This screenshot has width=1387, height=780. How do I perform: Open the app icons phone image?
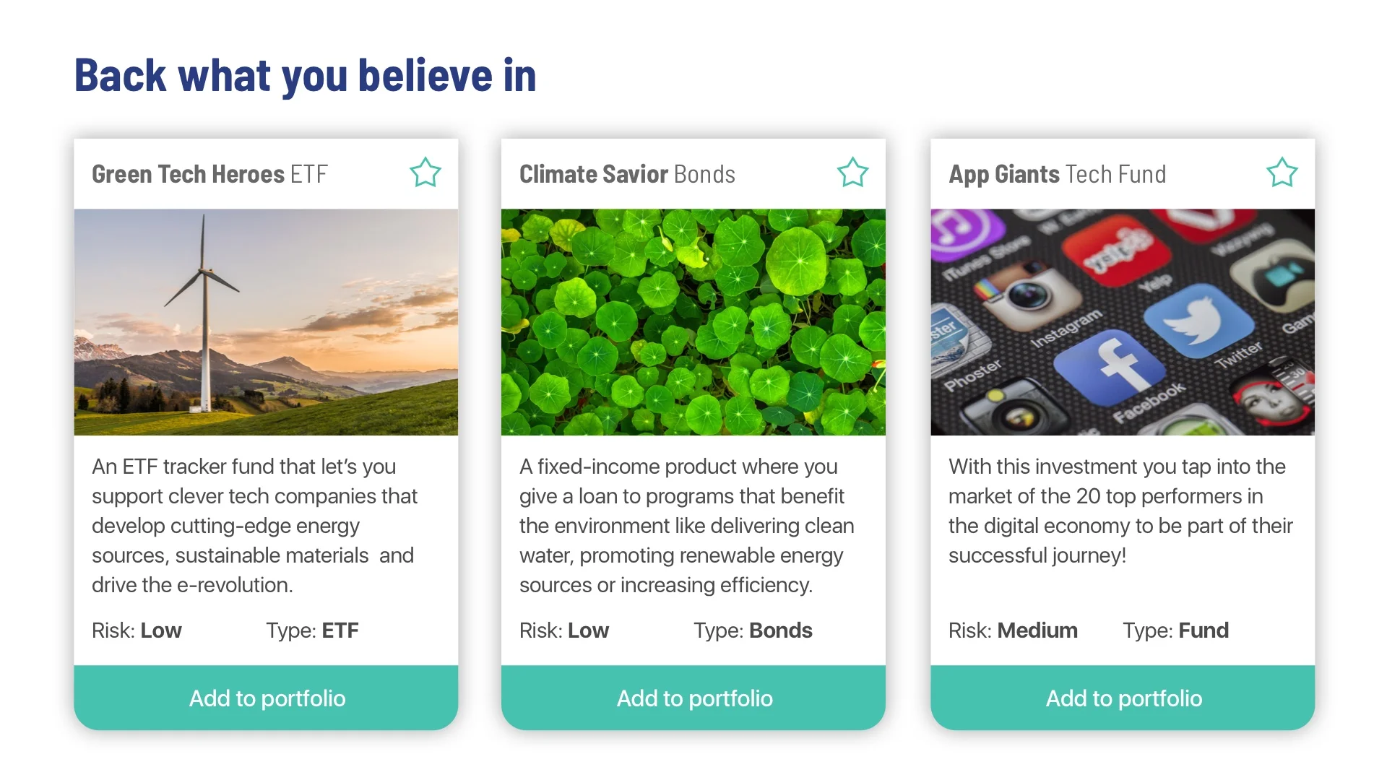click(1123, 322)
